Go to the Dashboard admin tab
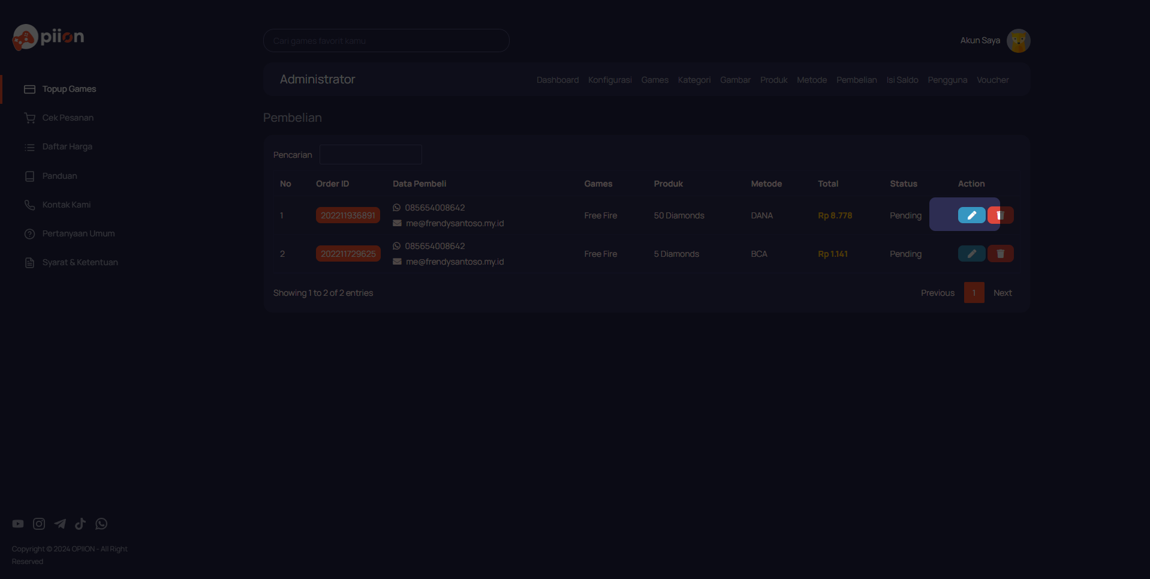The width and height of the screenshot is (1150, 579). pos(558,80)
